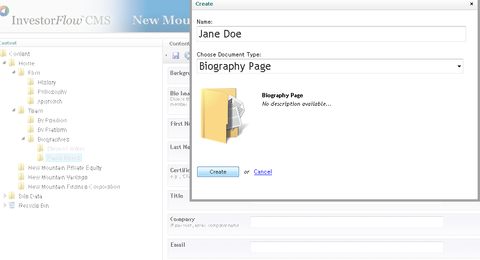The width and height of the screenshot is (480, 260).
Task: Click the Cancel link in Create dialog
Action: tap(263, 172)
